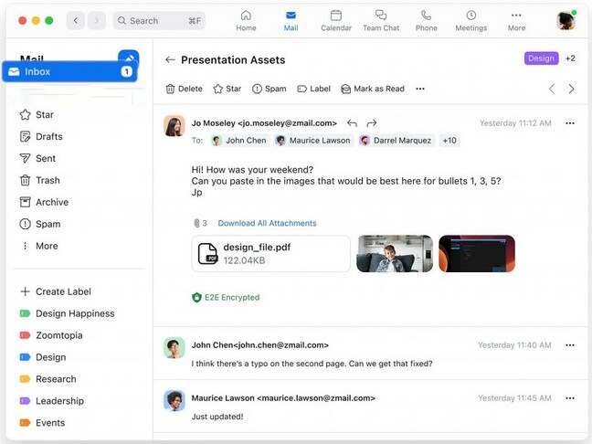Click John Chen's message avatar
Screen dimensions: 592x444
174,348
